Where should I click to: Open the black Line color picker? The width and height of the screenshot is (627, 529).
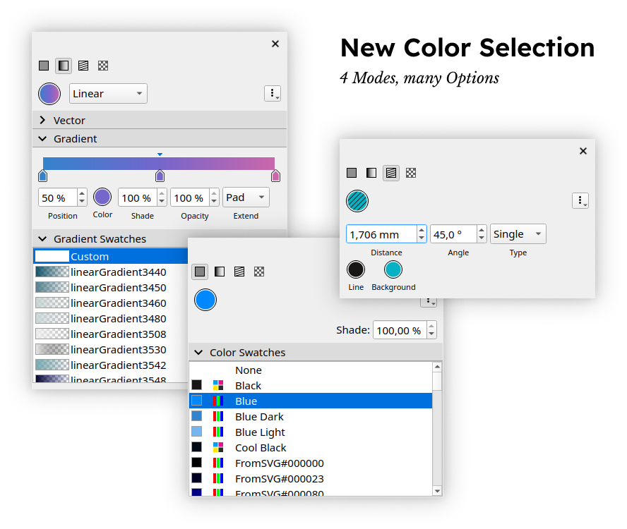pyautogui.click(x=356, y=269)
